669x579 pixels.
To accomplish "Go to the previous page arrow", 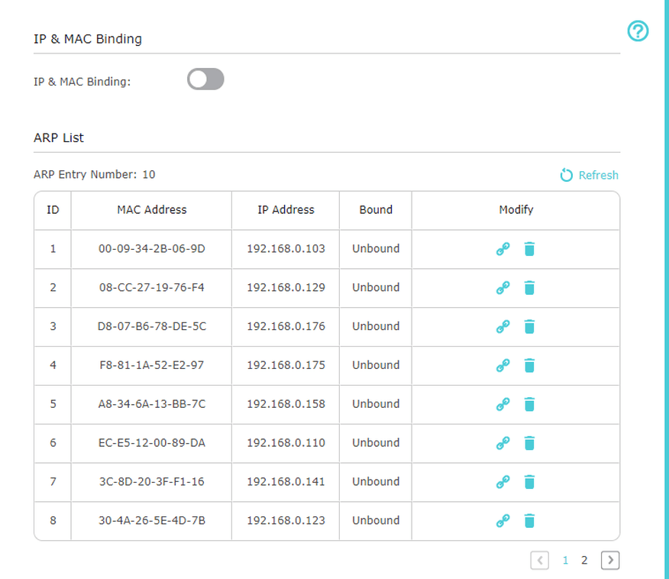I will (540, 560).
